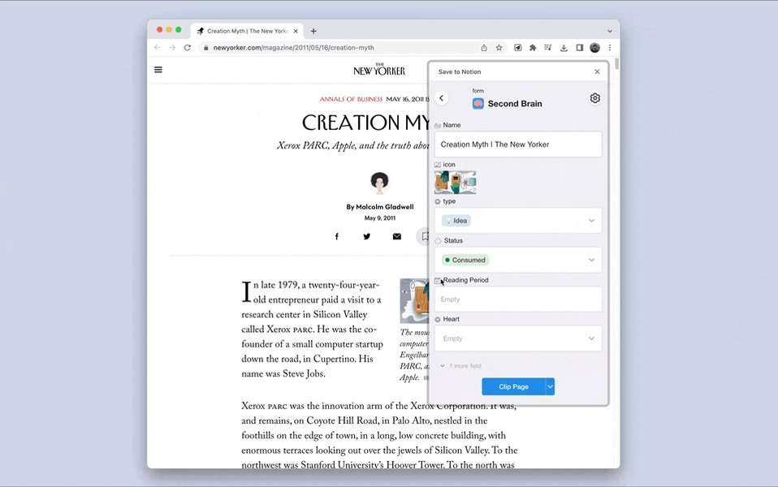Open the New Yorker hamburger menu
This screenshot has width=778, height=487.
[x=158, y=70]
